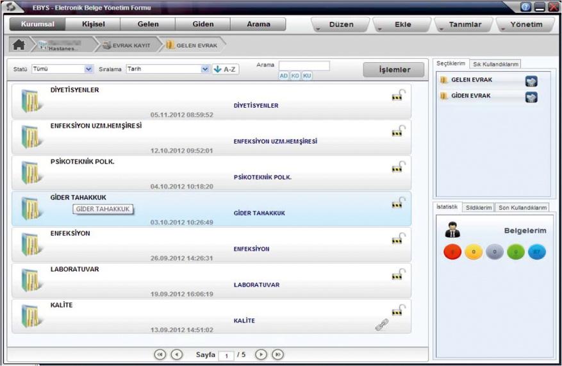Toggle the KO search filter

pos(295,76)
